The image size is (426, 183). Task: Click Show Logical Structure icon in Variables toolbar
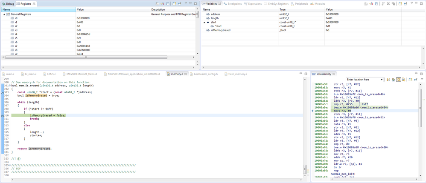pos(371,4)
